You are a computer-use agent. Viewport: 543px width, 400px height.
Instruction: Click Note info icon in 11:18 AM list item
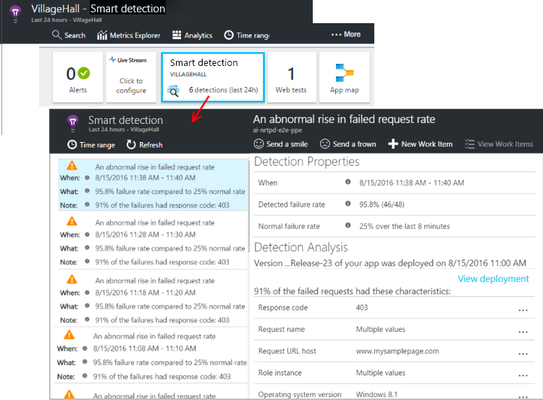click(x=88, y=320)
